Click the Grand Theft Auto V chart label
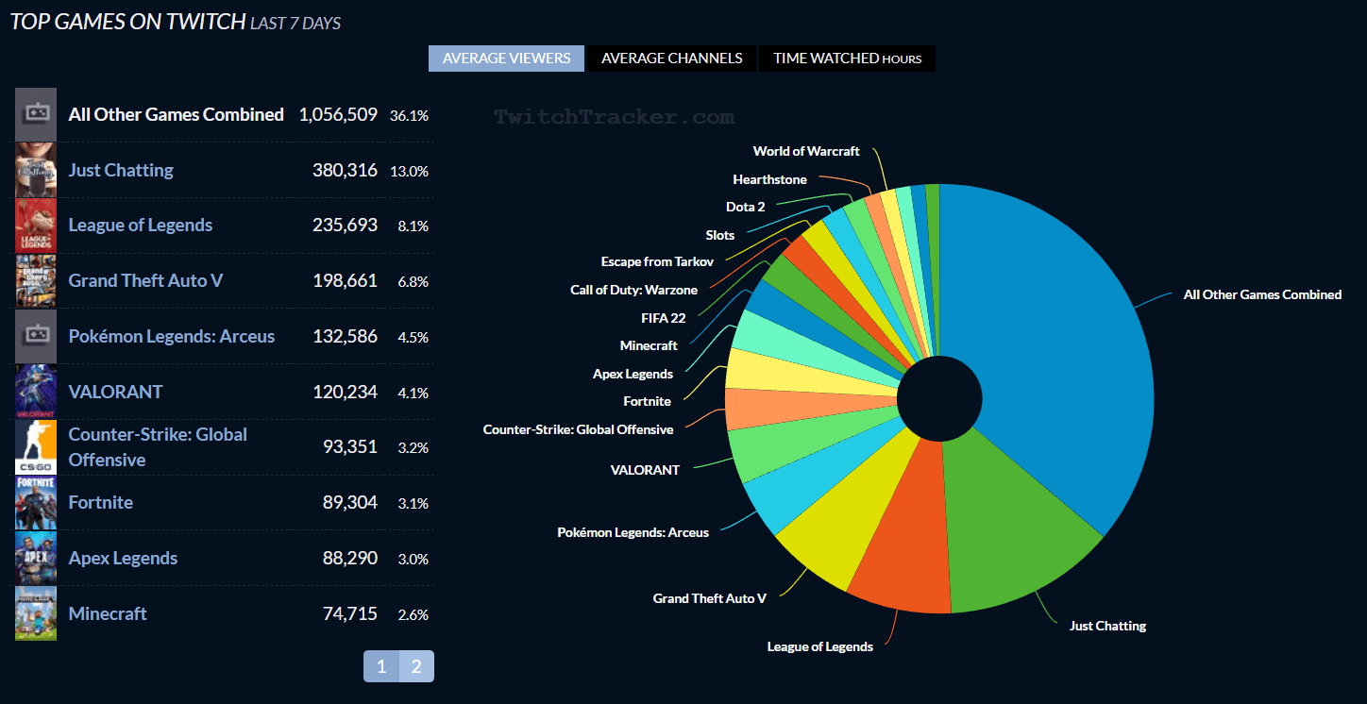The height and width of the screenshot is (704, 1367). (x=709, y=598)
